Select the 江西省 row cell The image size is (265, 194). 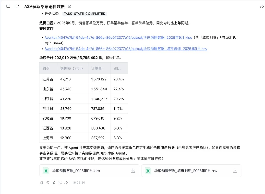coord(48,128)
